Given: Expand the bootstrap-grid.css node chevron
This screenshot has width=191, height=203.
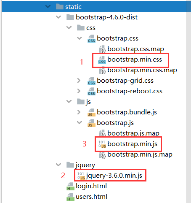Looking at the screenshot, I should 79,81.
